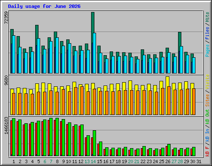Screen dimensions: 212x166
Task: Click the day 17 axis label
Action: click(112, 161)
